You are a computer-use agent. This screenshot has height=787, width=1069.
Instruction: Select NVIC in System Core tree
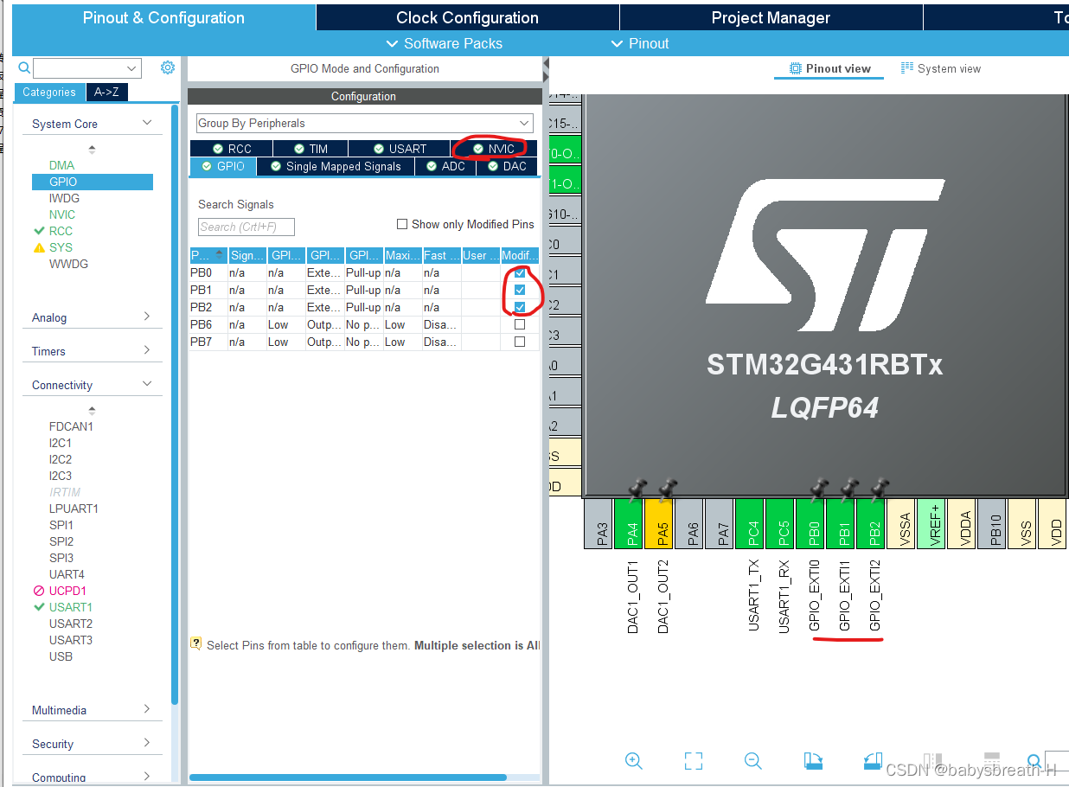[x=62, y=214]
